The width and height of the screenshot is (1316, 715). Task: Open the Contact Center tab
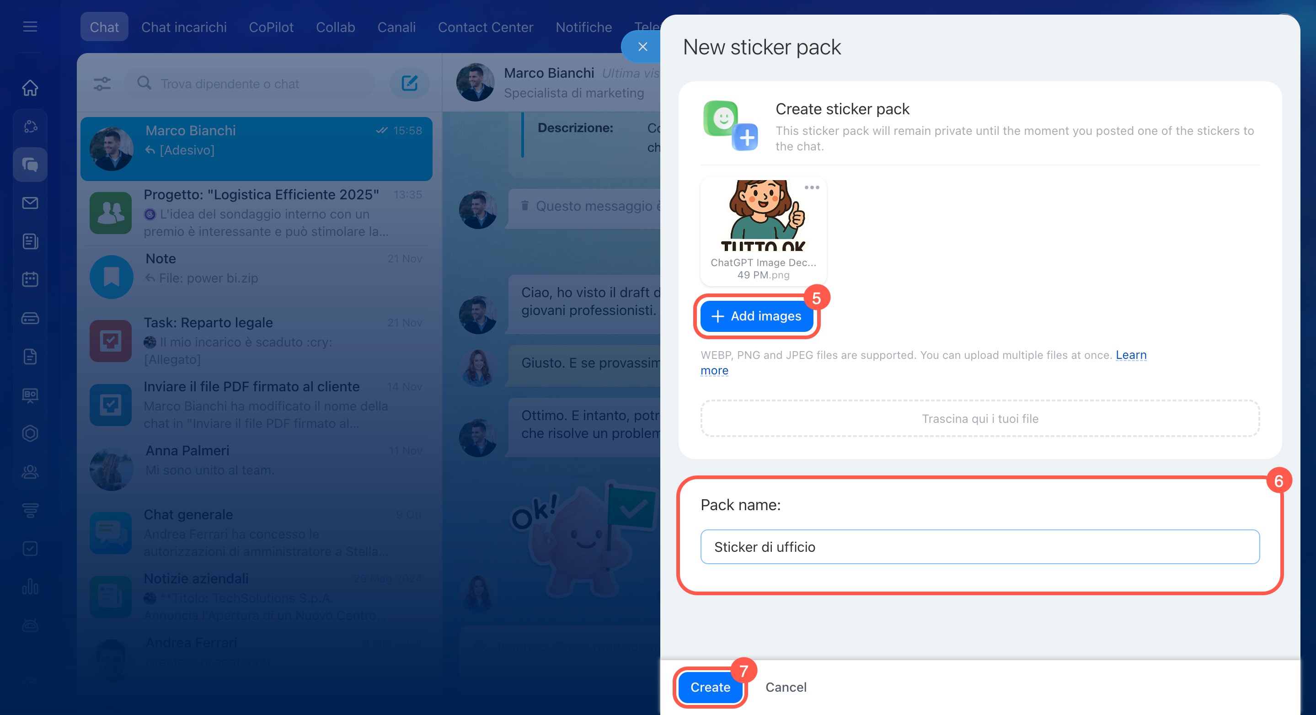click(485, 27)
